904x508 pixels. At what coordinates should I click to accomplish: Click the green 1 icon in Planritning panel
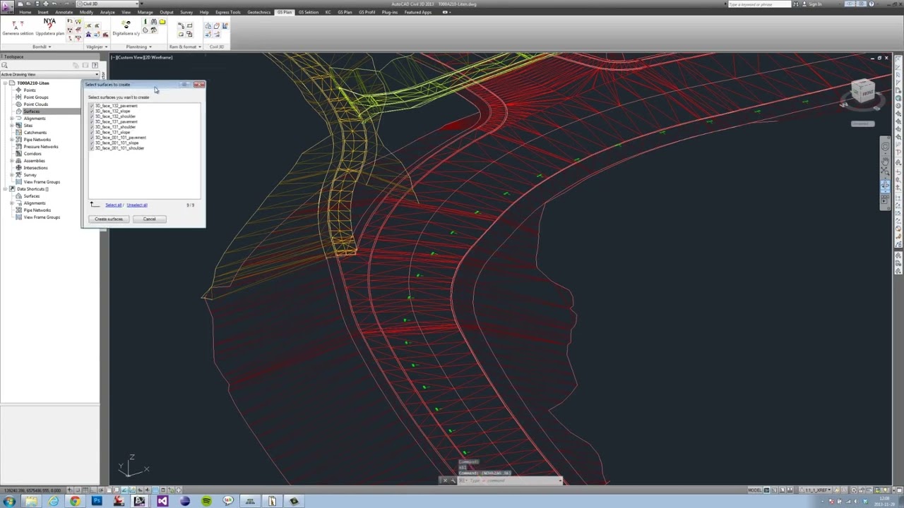(145, 23)
